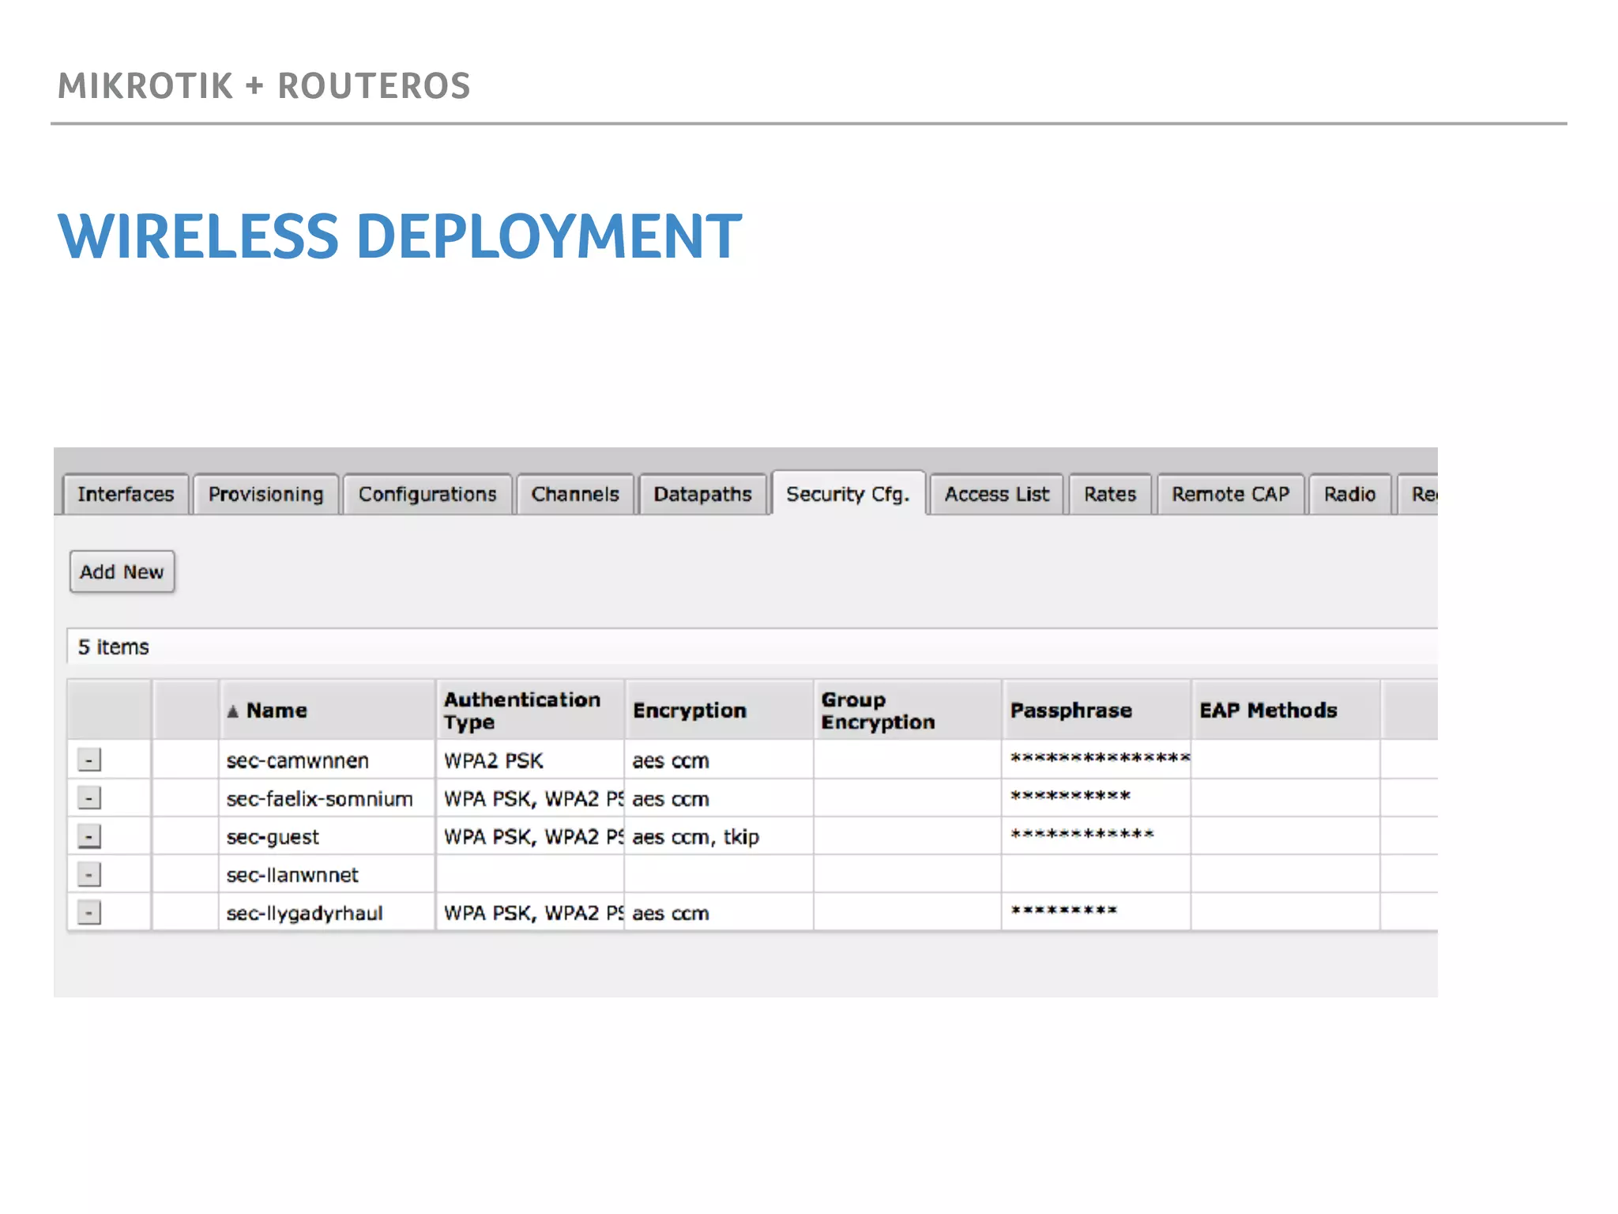Open the sec-guest security profile
This screenshot has height=1214, width=1618.
click(273, 837)
